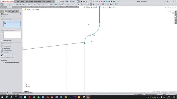Confirm properties with the green check mark
Viewport: 177px width, 99px height.
tap(1, 16)
